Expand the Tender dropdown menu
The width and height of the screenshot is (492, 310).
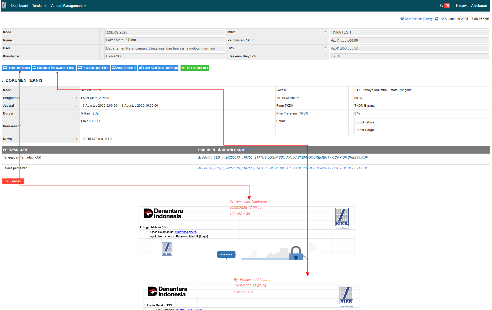pos(39,6)
